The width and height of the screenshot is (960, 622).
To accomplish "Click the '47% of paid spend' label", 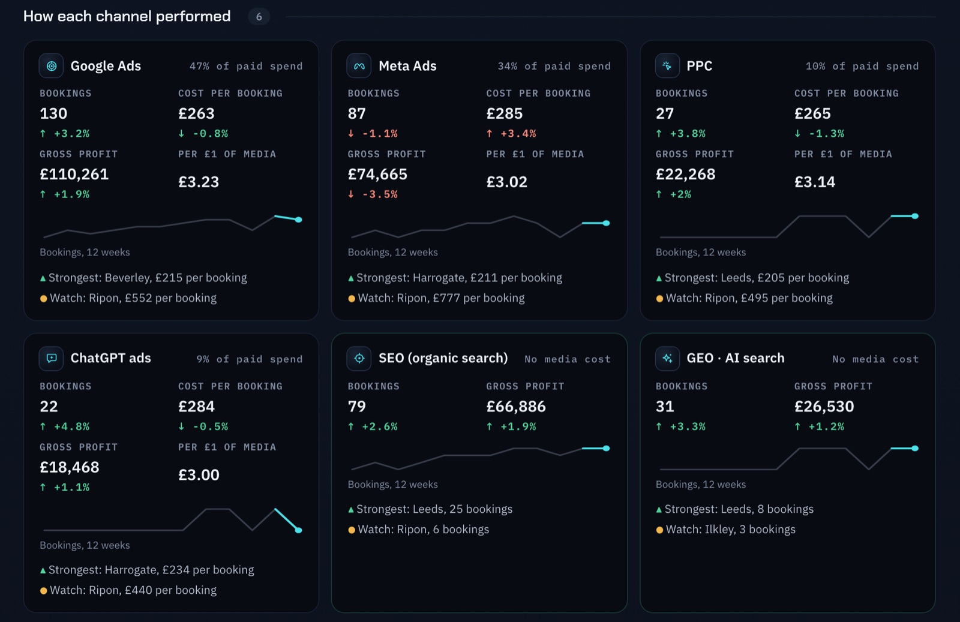I will (x=246, y=66).
